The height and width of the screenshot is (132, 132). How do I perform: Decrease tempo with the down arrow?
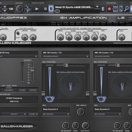click(5, 11)
